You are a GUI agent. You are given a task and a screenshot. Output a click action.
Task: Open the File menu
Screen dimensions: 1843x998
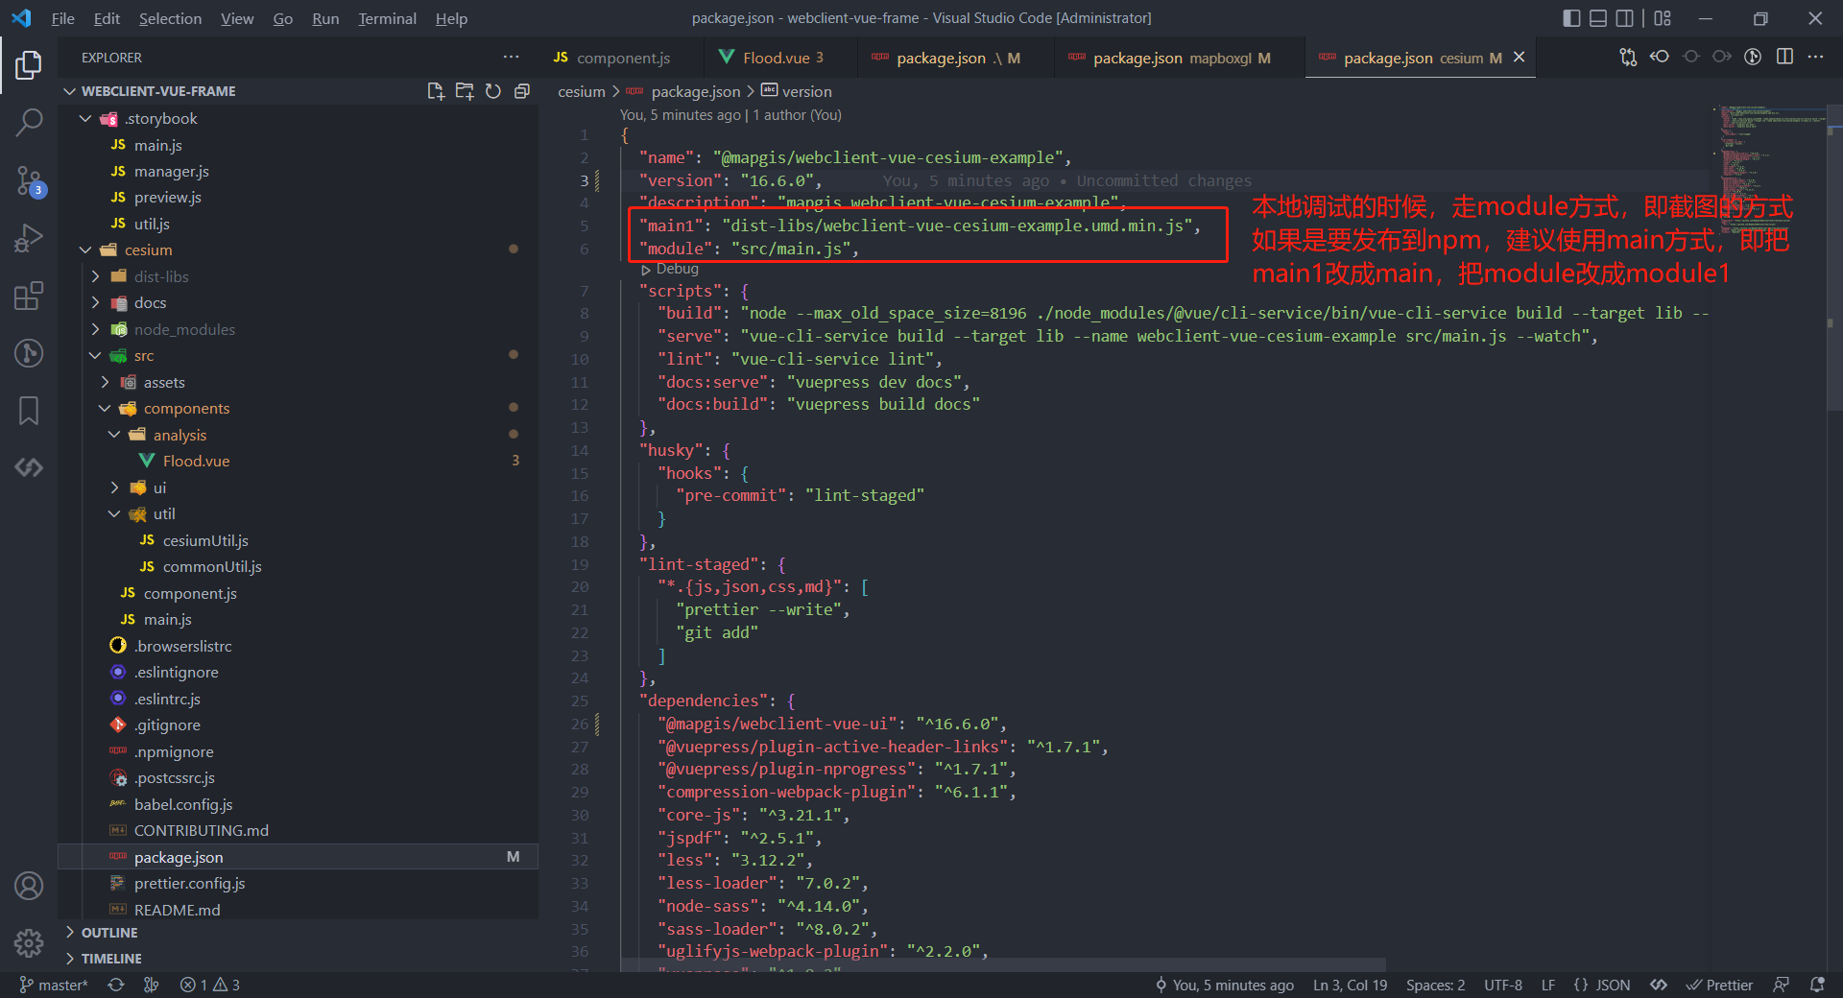click(x=62, y=18)
